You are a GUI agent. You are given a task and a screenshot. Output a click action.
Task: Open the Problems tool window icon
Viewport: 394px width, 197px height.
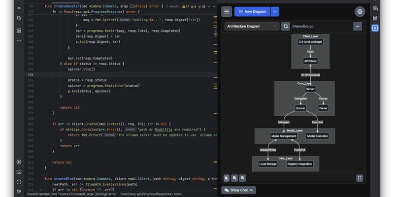point(19,182)
